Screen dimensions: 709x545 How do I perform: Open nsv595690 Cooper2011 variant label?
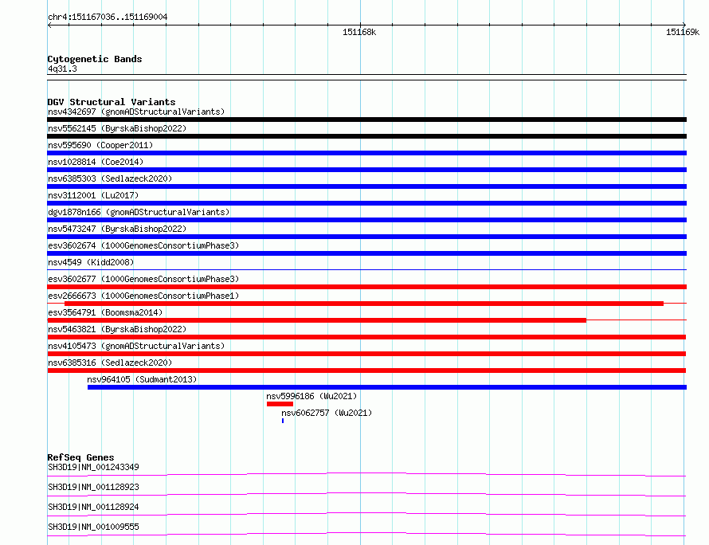click(x=100, y=145)
